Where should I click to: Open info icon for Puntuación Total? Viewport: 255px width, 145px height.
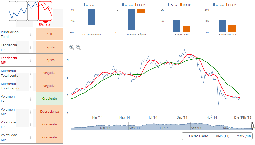(x=31, y=34)
